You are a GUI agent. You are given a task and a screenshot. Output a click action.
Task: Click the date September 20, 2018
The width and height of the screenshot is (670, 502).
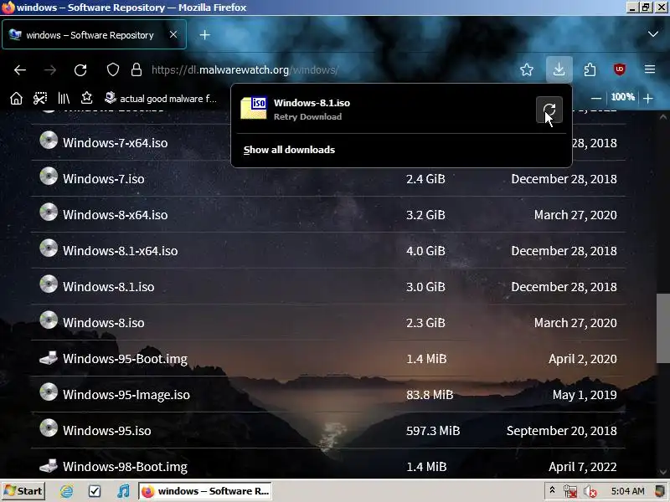coord(561,431)
